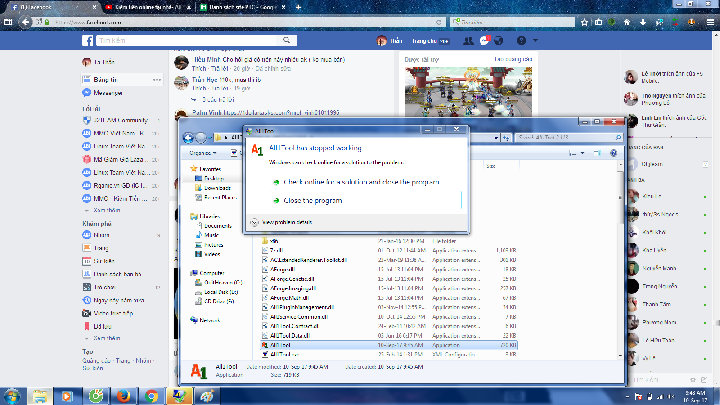Open the Facebook messages icon
The image size is (720, 405).
pyautogui.click(x=484, y=41)
